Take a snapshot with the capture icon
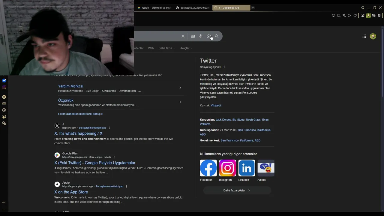The height and width of the screenshot is (216, 384). [x=339, y=16]
